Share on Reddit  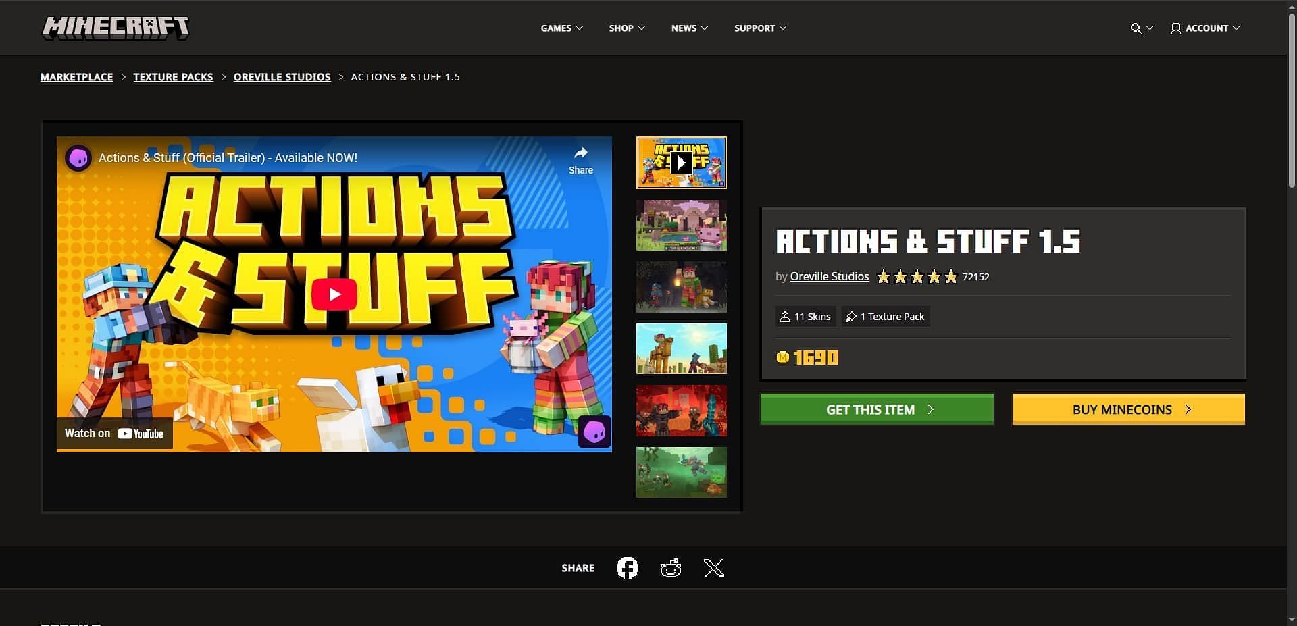(671, 568)
